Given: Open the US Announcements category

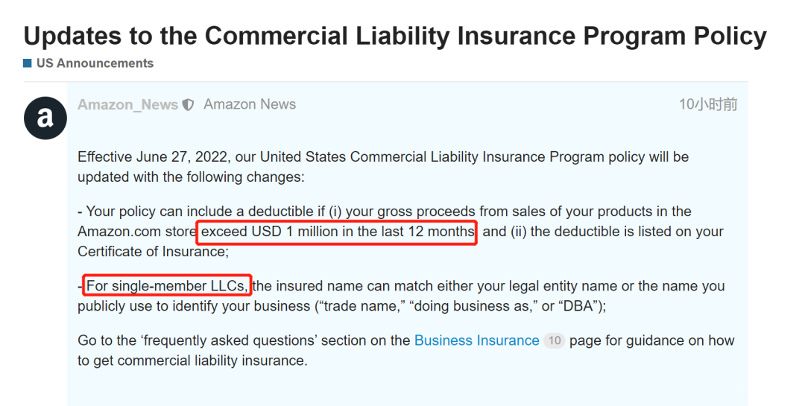Looking at the screenshot, I should tap(95, 63).
